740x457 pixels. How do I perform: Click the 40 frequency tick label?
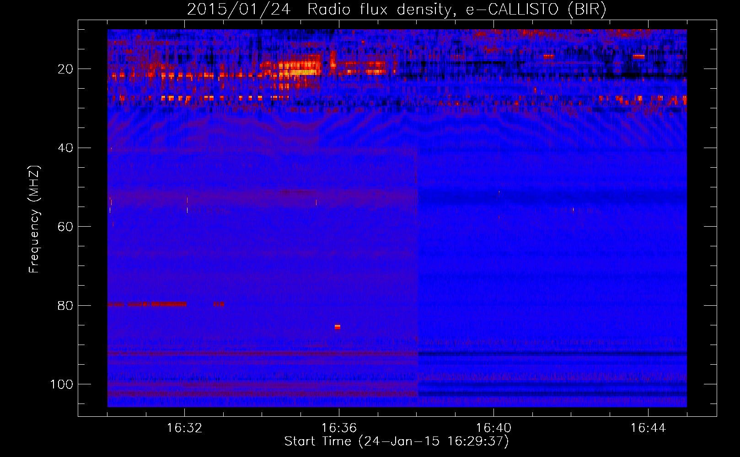65,148
